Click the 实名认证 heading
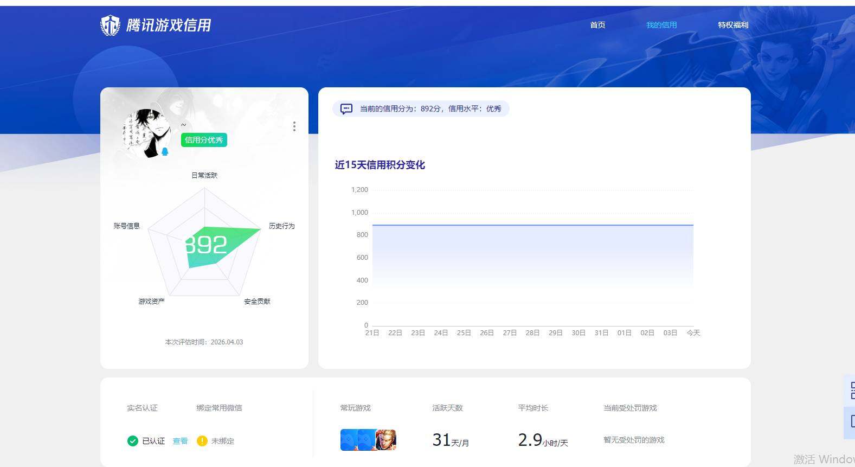855x467 pixels. point(142,408)
